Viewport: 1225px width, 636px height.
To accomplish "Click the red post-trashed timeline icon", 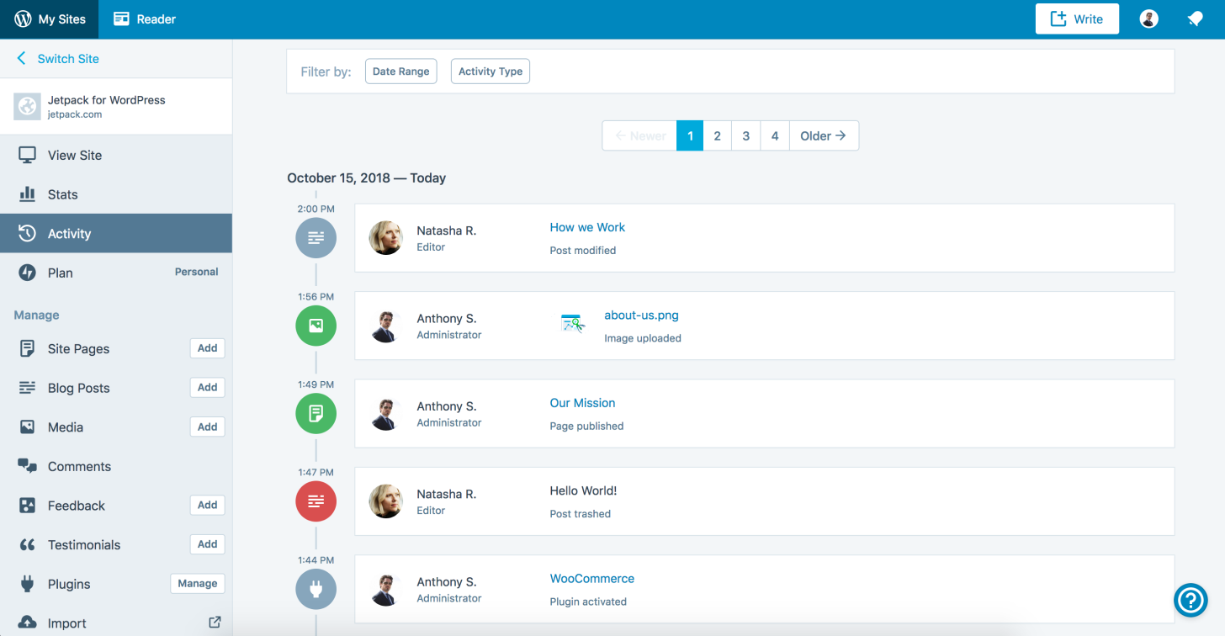I will (x=316, y=501).
